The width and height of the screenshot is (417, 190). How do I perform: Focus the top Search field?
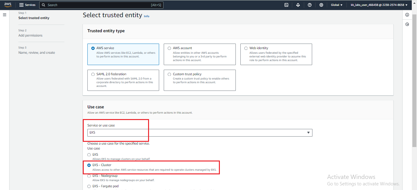pos(101,5)
